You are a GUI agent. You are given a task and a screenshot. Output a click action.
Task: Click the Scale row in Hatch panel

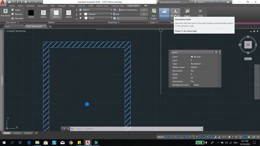[195, 78]
